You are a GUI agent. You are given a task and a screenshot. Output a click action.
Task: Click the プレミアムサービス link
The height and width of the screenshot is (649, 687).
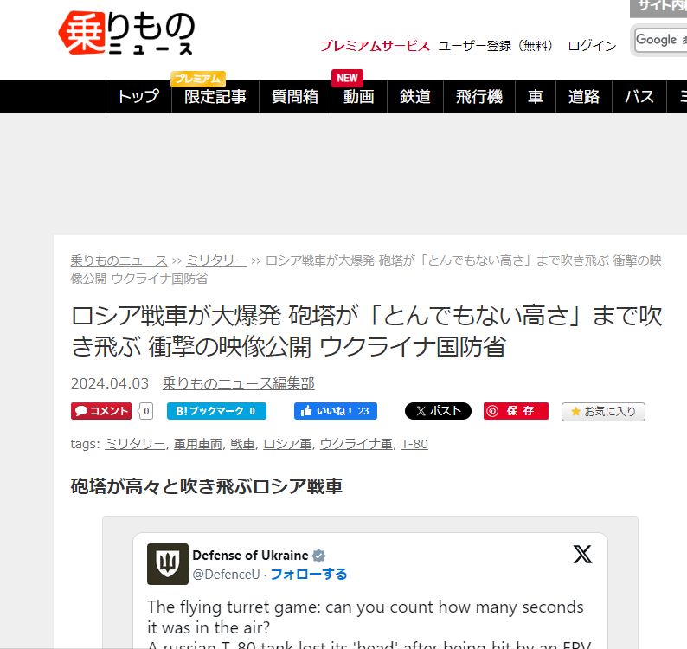point(375,46)
